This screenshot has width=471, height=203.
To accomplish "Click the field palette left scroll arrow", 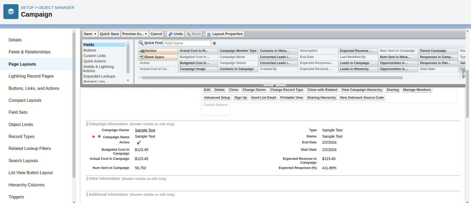I will (x=140, y=78).
